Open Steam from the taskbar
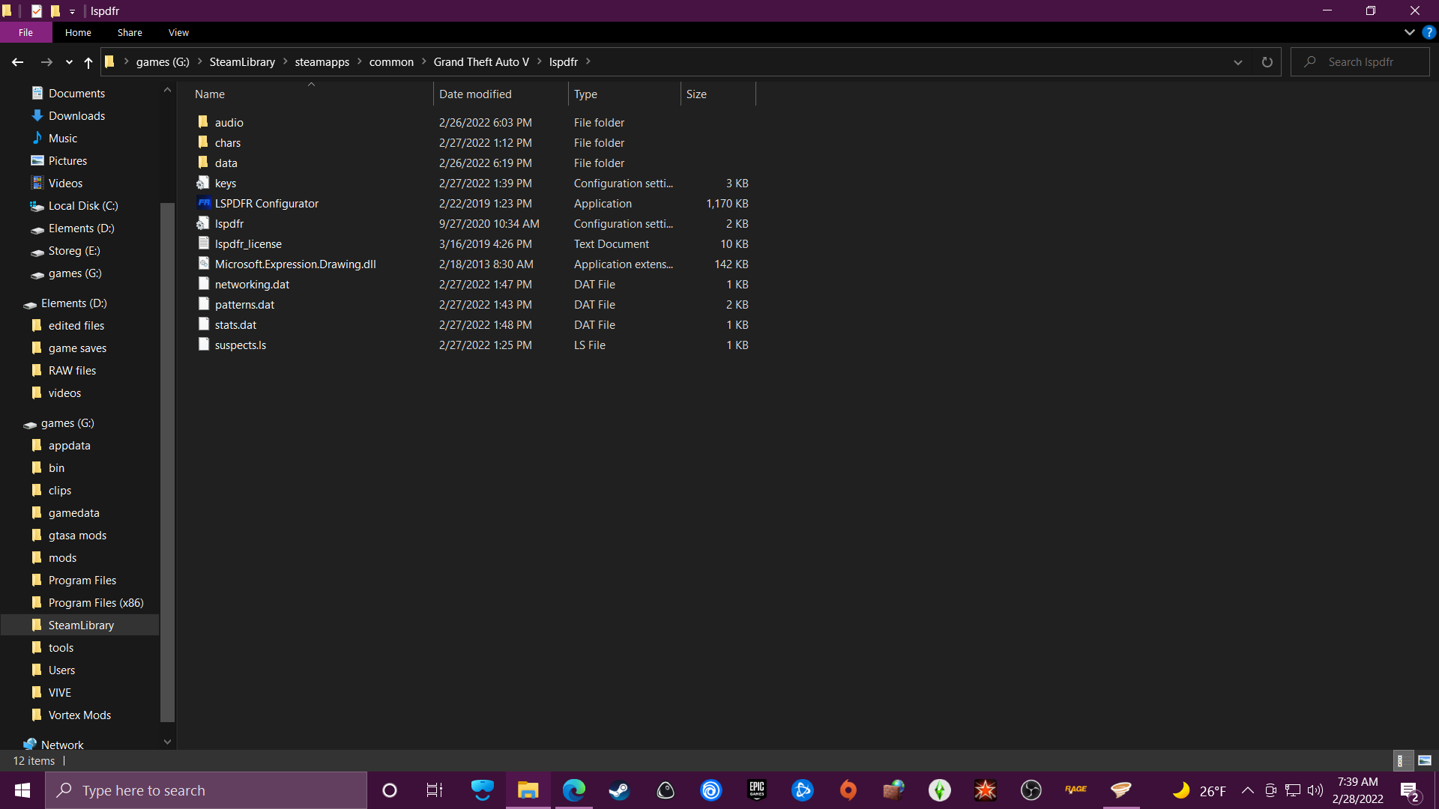 [619, 790]
